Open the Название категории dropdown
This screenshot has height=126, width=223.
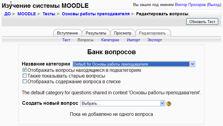tap(134, 64)
